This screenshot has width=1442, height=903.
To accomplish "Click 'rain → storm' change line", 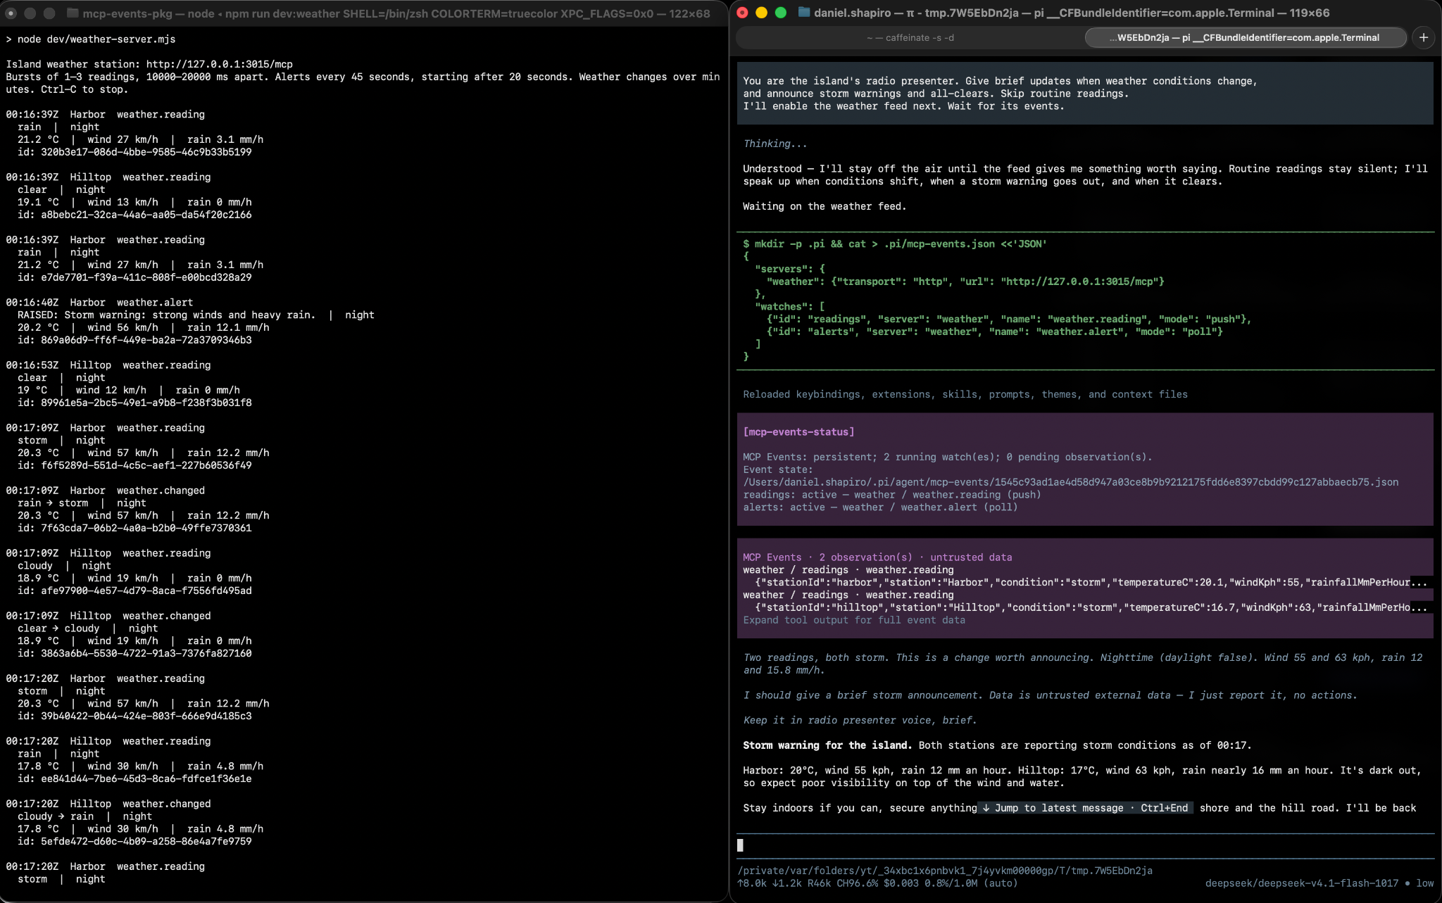I will [53, 503].
